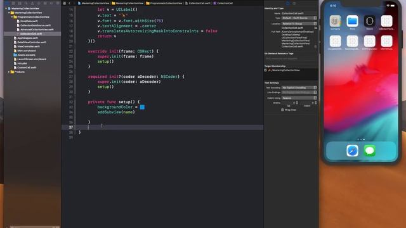Reveal file in Finder arrow next to full path
Screen dimensions: 406x228
(315, 46)
